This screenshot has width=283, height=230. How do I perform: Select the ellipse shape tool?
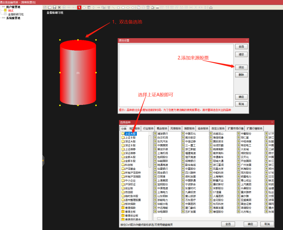128,7
